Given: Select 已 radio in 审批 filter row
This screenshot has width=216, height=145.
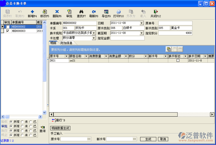Looking at the screenshot, I should point(31,126).
